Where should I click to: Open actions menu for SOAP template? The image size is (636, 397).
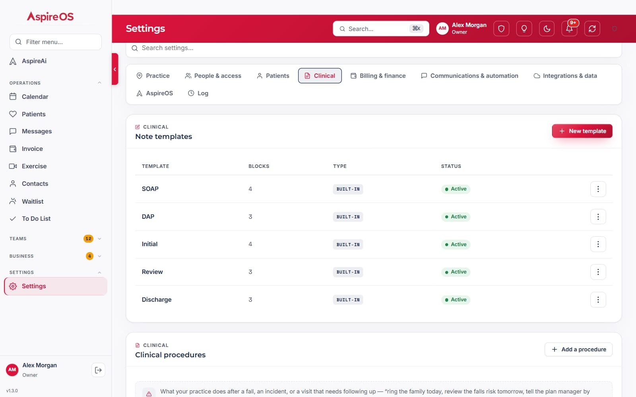pyautogui.click(x=598, y=189)
